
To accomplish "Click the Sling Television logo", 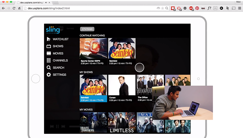I will 53,30.
